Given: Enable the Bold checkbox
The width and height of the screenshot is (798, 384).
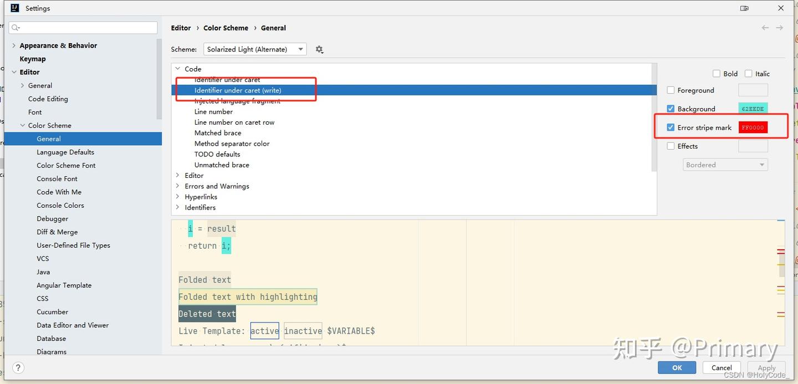Looking at the screenshot, I should click(716, 73).
